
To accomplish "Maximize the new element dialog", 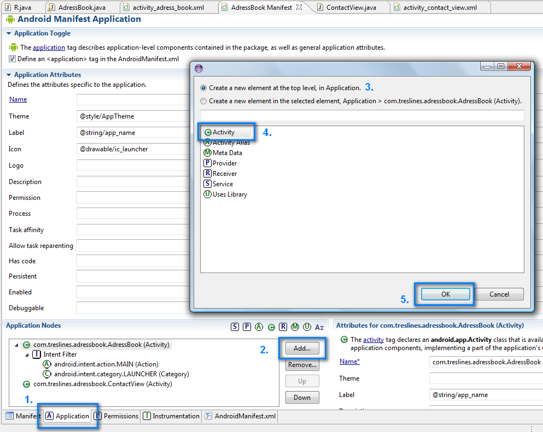I will [501, 66].
